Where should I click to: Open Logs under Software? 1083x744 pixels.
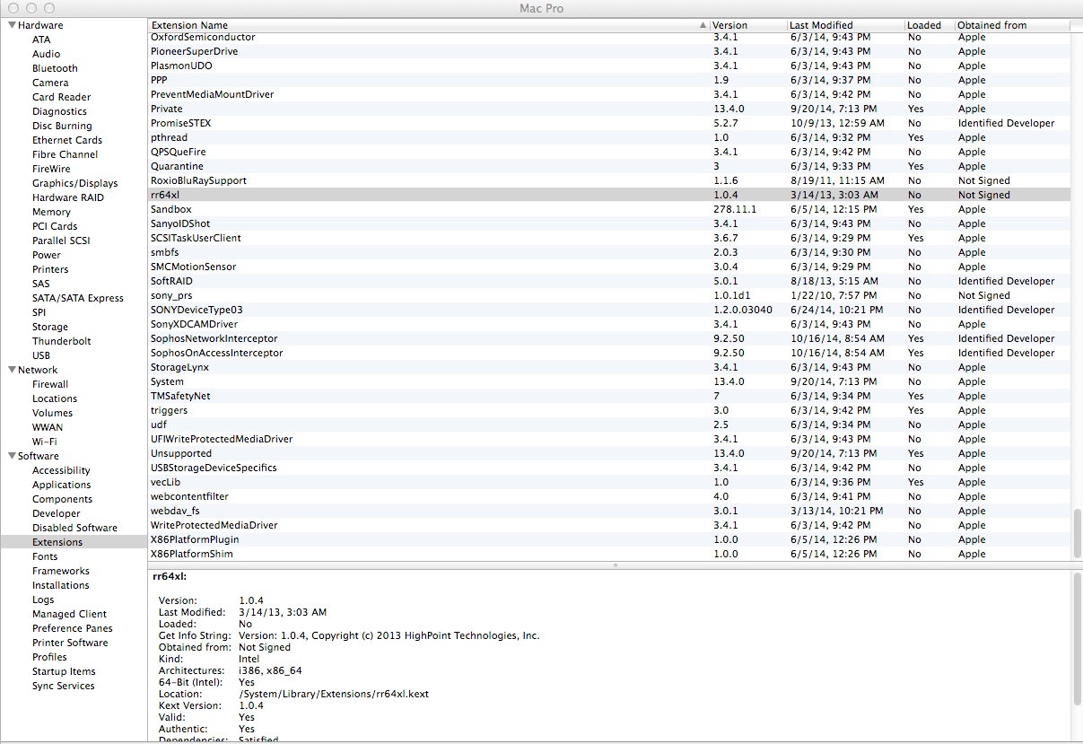tap(43, 600)
